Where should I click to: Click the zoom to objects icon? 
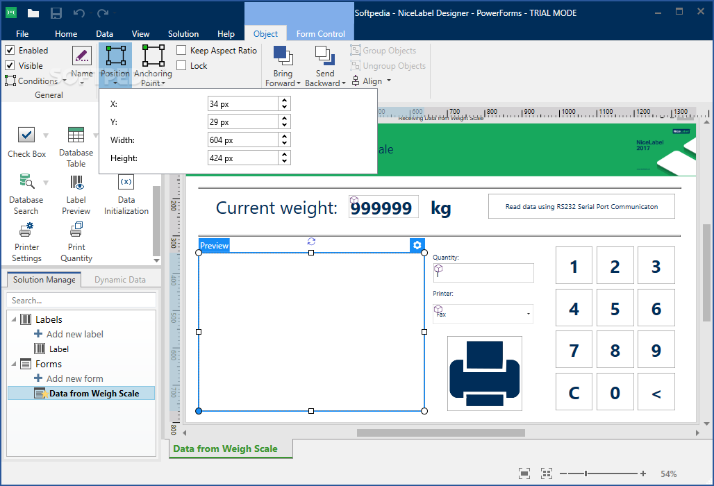[x=547, y=474]
